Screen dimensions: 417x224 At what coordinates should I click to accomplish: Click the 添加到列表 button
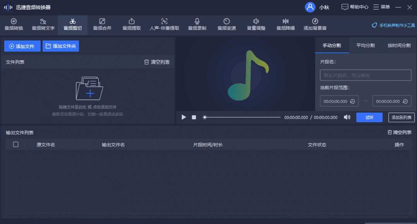pyautogui.click(x=402, y=118)
